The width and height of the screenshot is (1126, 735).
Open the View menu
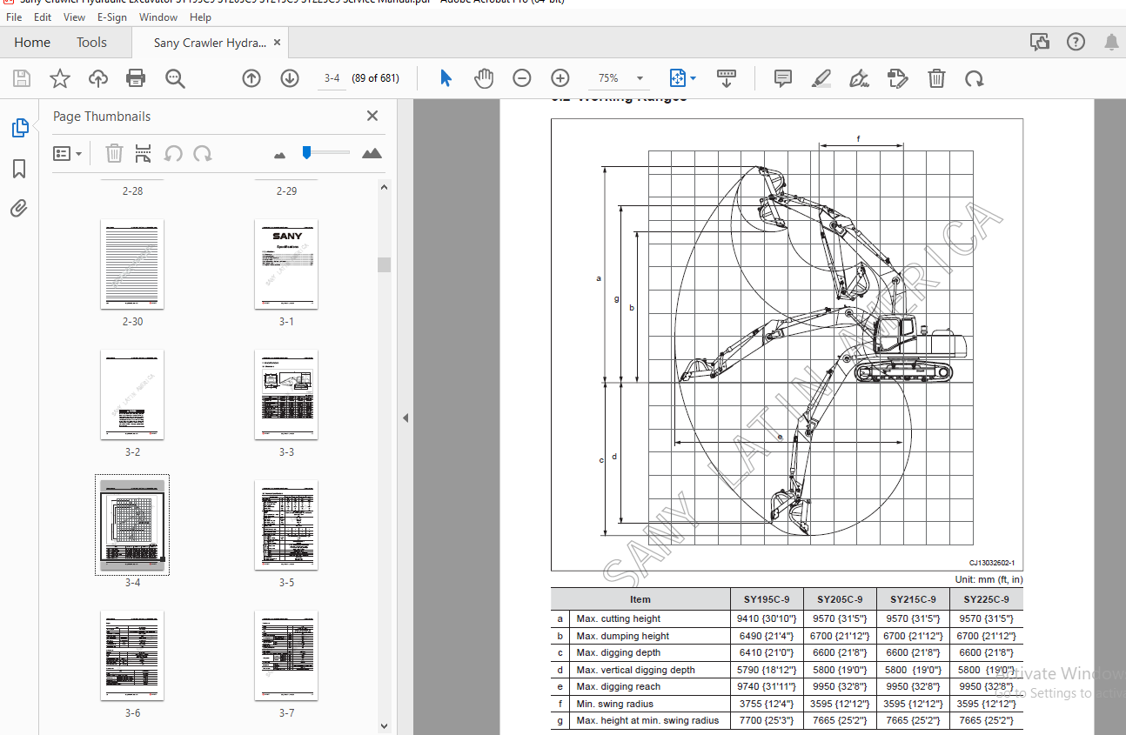coord(75,17)
